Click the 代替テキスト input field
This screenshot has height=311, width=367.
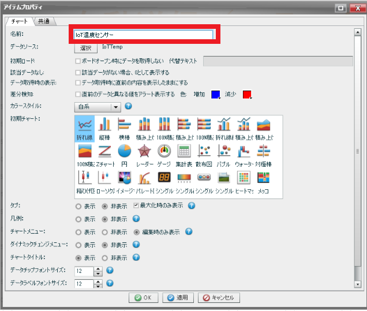click(x=278, y=61)
